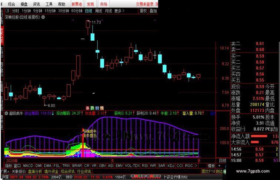The width and height of the screenshot is (280, 180).
Task: Switch to the 股票池 tab
Action: (77, 4)
